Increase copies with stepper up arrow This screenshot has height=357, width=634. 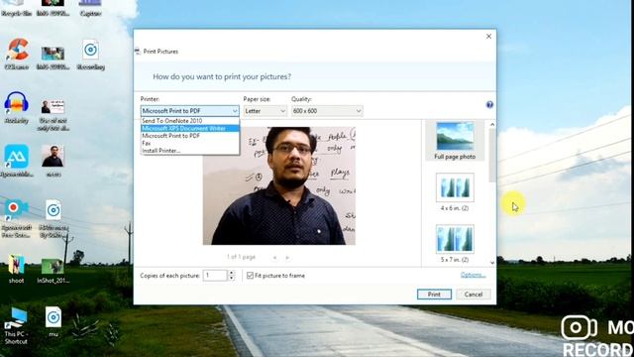click(x=231, y=273)
